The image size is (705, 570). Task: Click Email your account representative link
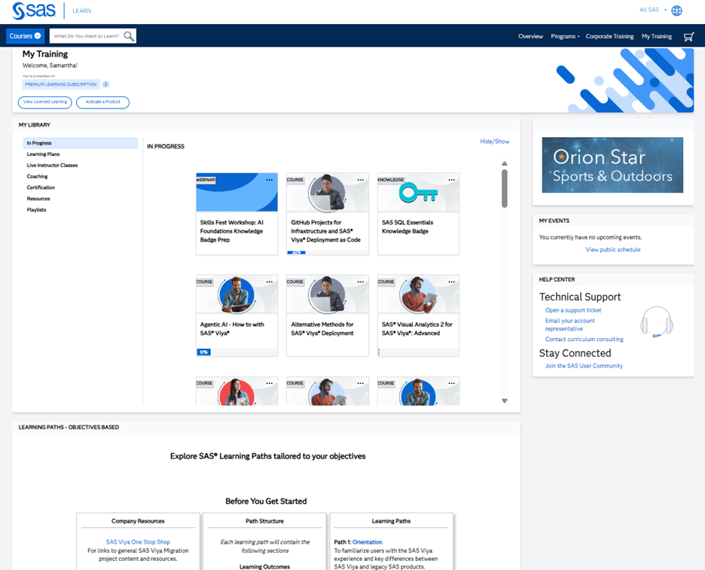(x=570, y=325)
